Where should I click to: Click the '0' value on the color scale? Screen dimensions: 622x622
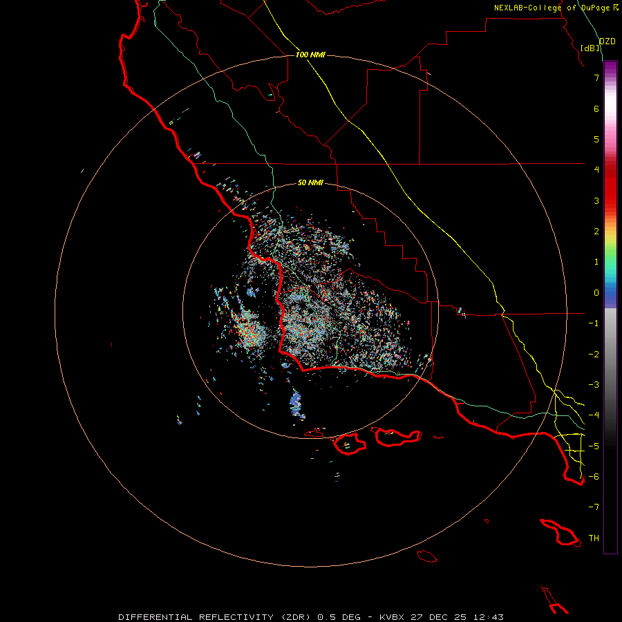pos(596,293)
